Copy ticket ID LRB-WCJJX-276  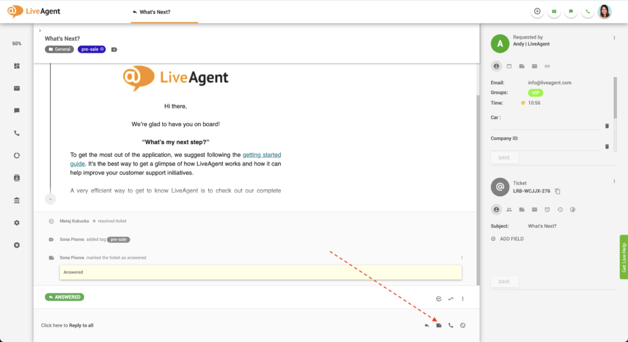[x=557, y=191]
